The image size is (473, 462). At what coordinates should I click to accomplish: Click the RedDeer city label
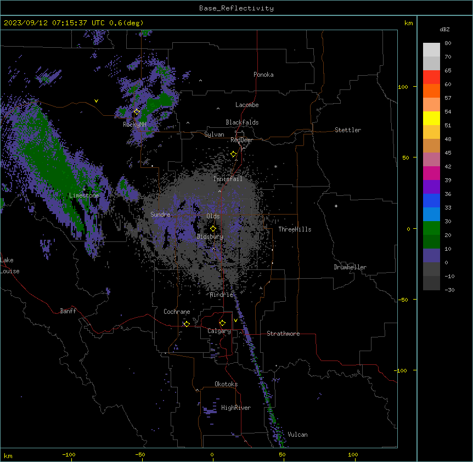coord(241,140)
